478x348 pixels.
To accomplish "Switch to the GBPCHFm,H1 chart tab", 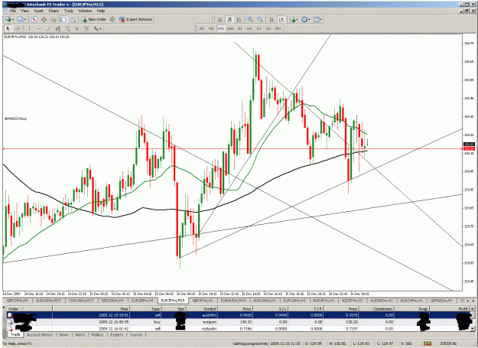I will 18,301.
